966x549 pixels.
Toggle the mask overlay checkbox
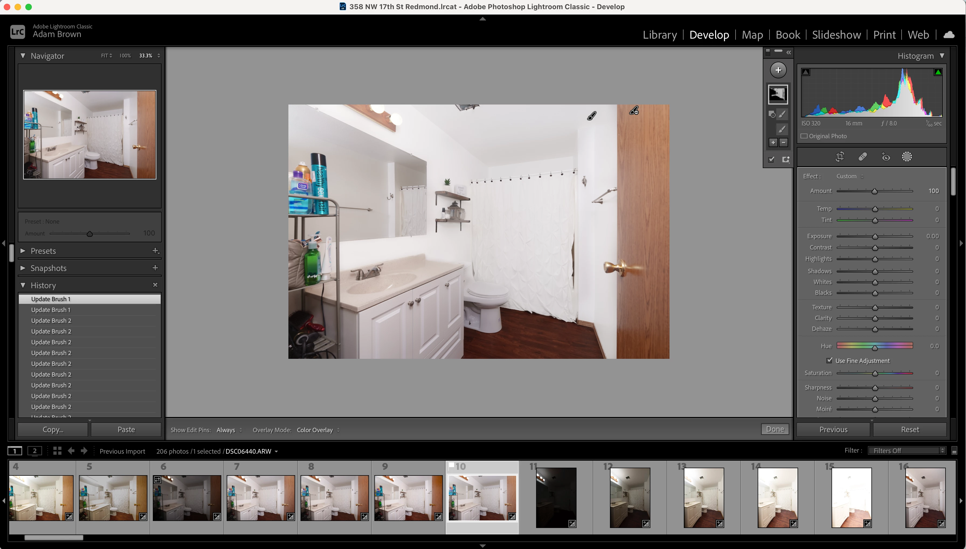[771, 159]
